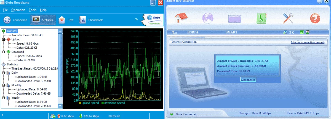
Task: Collapse the Upload tree node
Action: pyautogui.click(x=4, y=39)
